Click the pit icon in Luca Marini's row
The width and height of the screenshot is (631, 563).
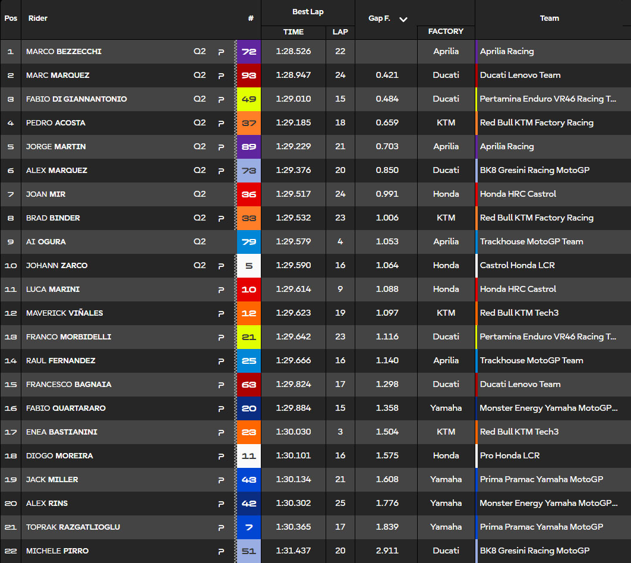click(x=221, y=290)
